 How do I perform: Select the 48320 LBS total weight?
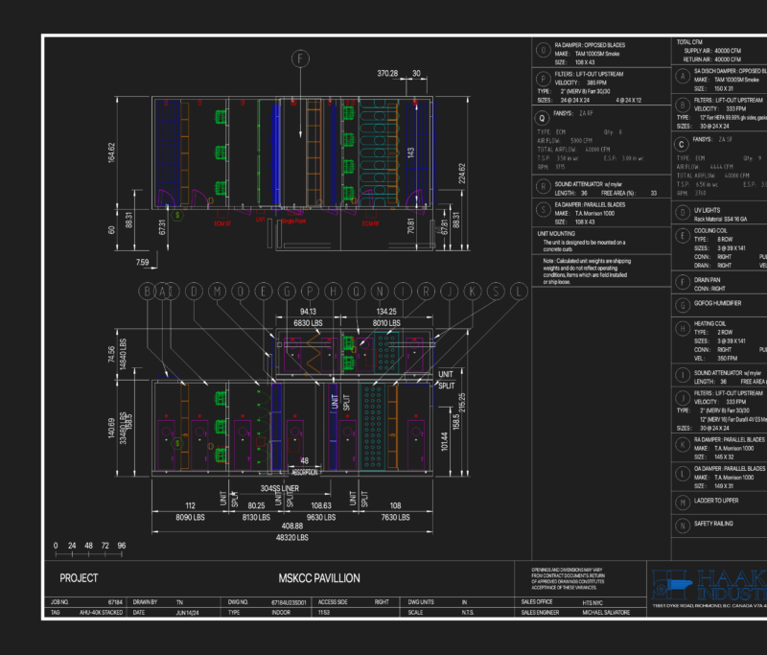pos(292,538)
